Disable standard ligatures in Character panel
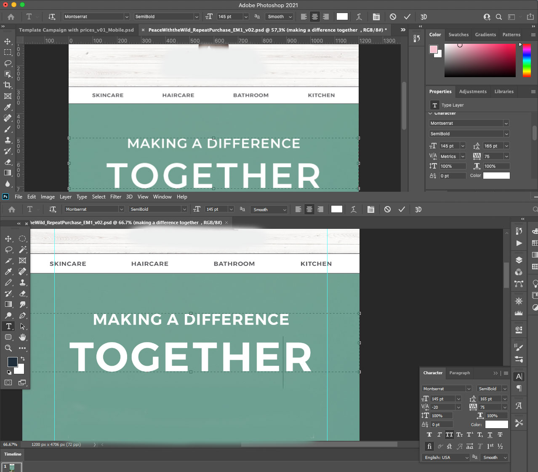The height and width of the screenshot is (472, 538). tap(429, 446)
